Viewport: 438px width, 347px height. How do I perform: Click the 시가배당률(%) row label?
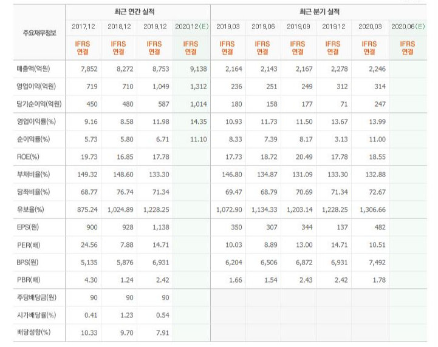point(36,315)
